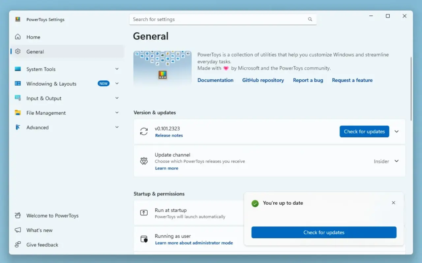The height and width of the screenshot is (263, 422).
Task: Click the Version & updates heading
Action: tap(155, 112)
